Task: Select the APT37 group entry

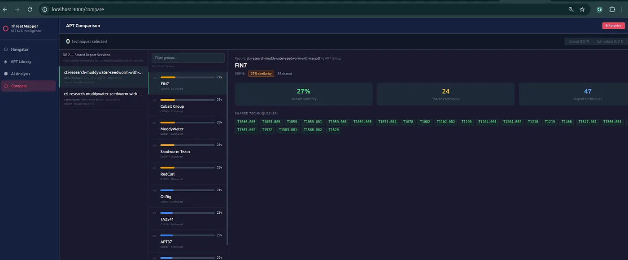Action: [188, 241]
